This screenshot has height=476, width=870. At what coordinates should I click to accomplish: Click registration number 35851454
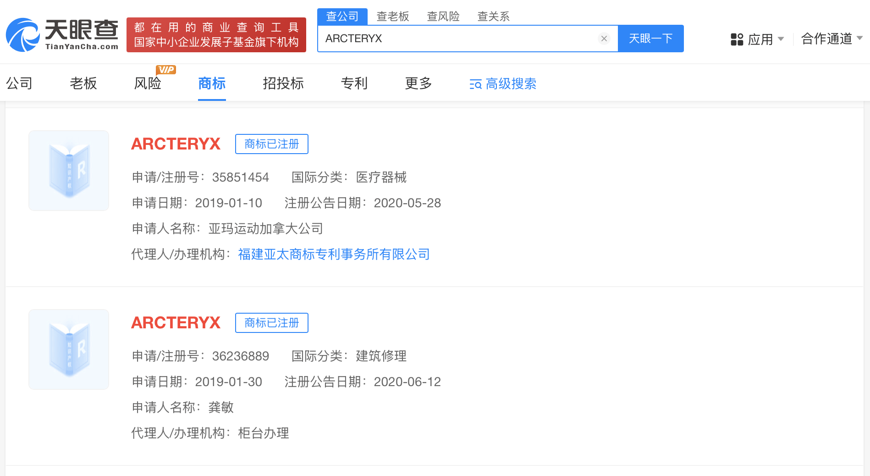[241, 177]
